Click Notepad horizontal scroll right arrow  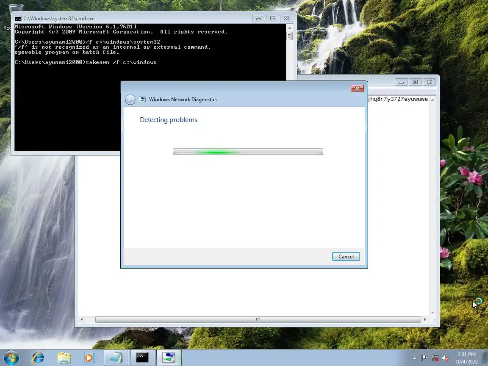[425, 319]
